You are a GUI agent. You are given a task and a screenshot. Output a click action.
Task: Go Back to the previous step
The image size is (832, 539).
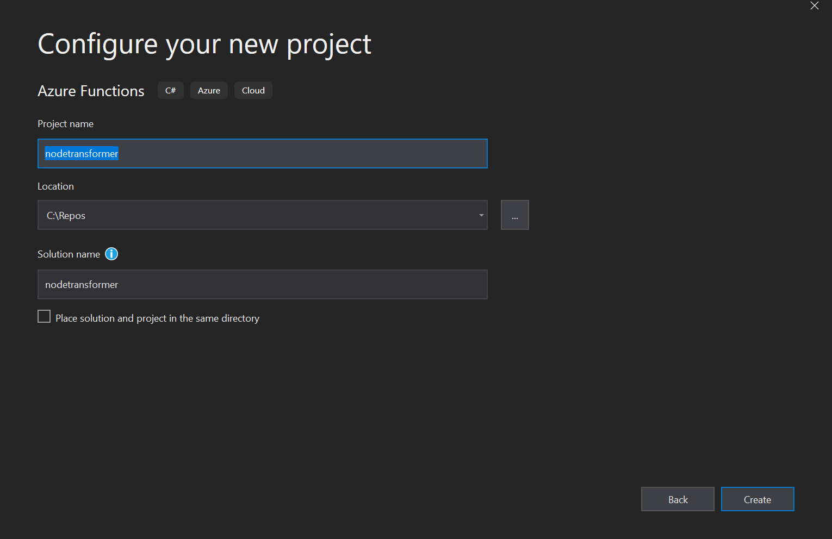pyautogui.click(x=678, y=499)
